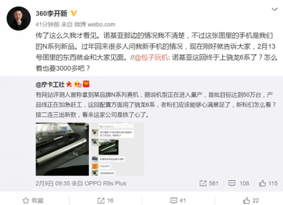Toggle the thumbs-up like showing 22

pos(251,200)
